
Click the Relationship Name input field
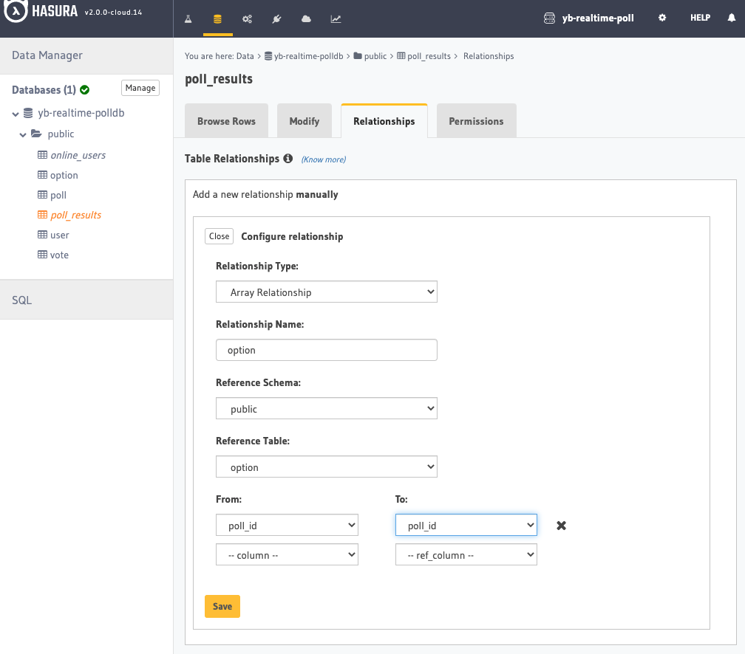(x=326, y=349)
